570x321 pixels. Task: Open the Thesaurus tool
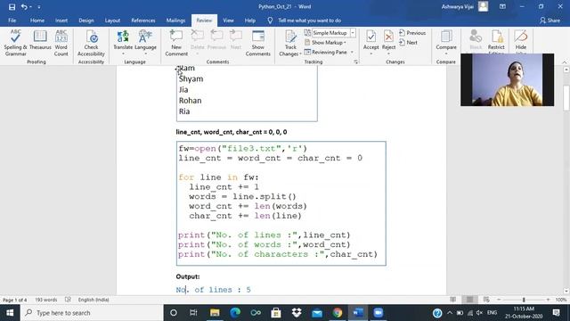click(40, 40)
